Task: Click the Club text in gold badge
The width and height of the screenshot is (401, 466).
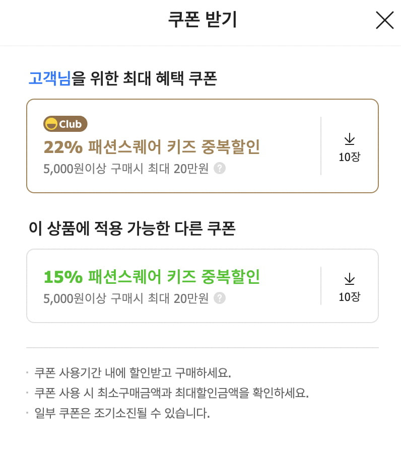Action: coord(70,124)
